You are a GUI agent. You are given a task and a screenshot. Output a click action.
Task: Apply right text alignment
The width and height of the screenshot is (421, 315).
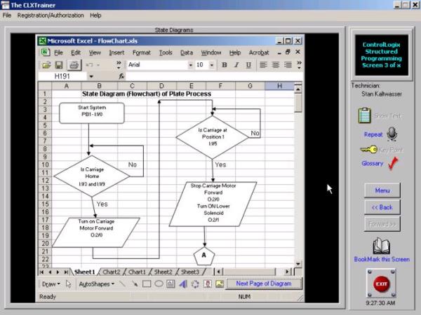click(x=288, y=65)
